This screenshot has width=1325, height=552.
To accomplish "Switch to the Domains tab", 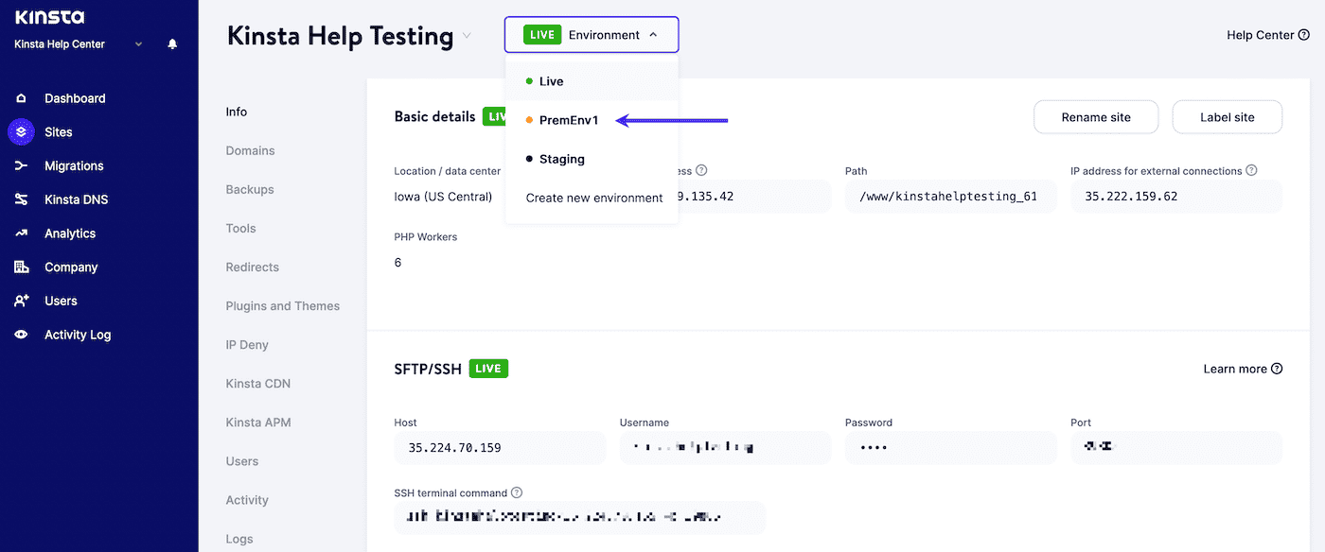I will 250,149.
